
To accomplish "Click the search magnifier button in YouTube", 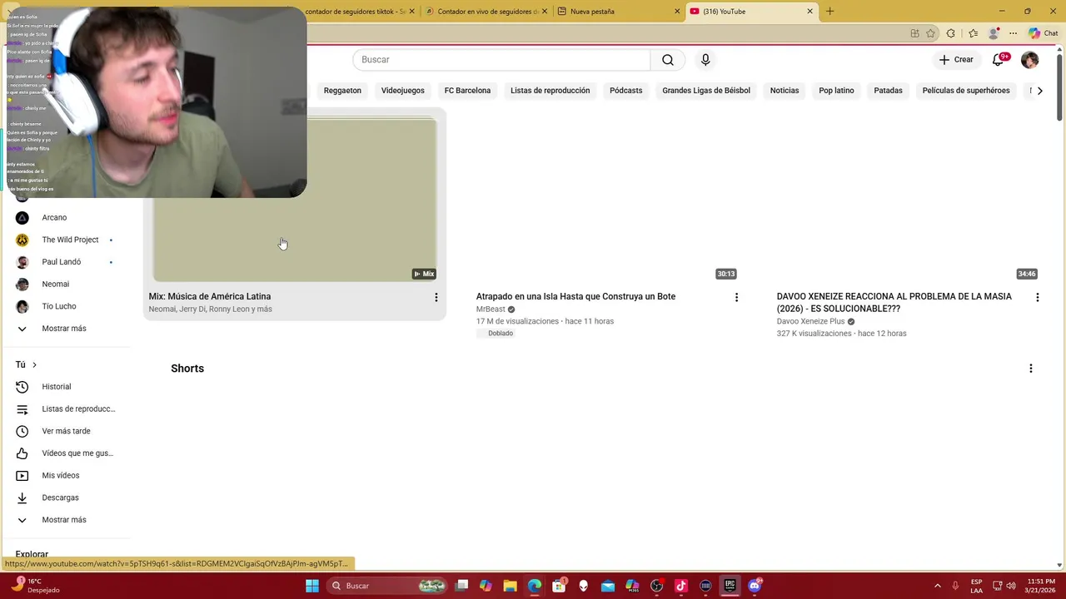I will [x=668, y=60].
